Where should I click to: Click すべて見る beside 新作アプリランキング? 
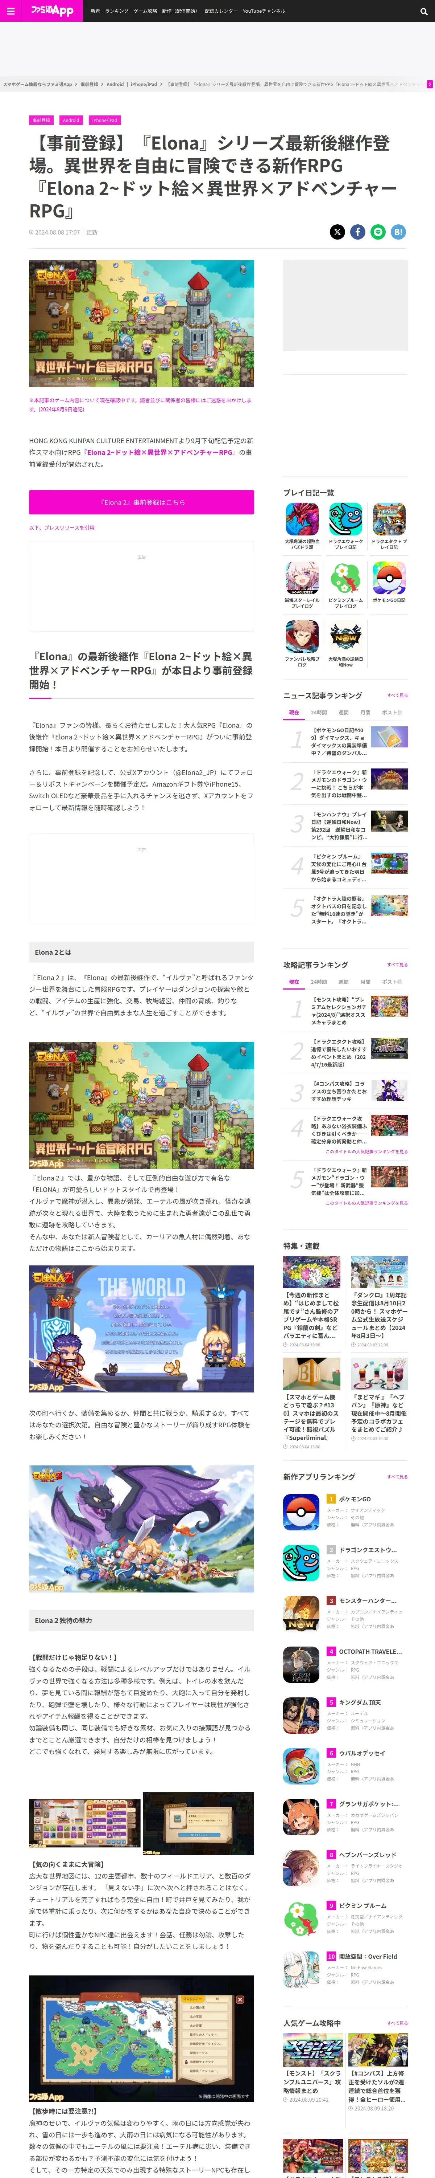(x=397, y=1477)
